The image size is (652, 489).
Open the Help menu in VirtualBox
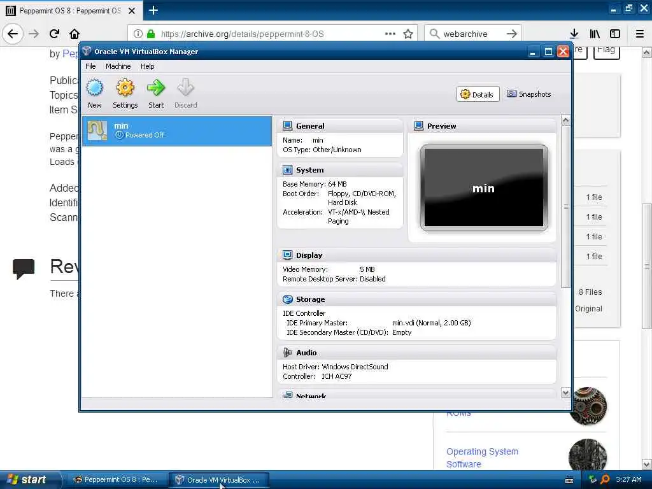[x=147, y=66]
